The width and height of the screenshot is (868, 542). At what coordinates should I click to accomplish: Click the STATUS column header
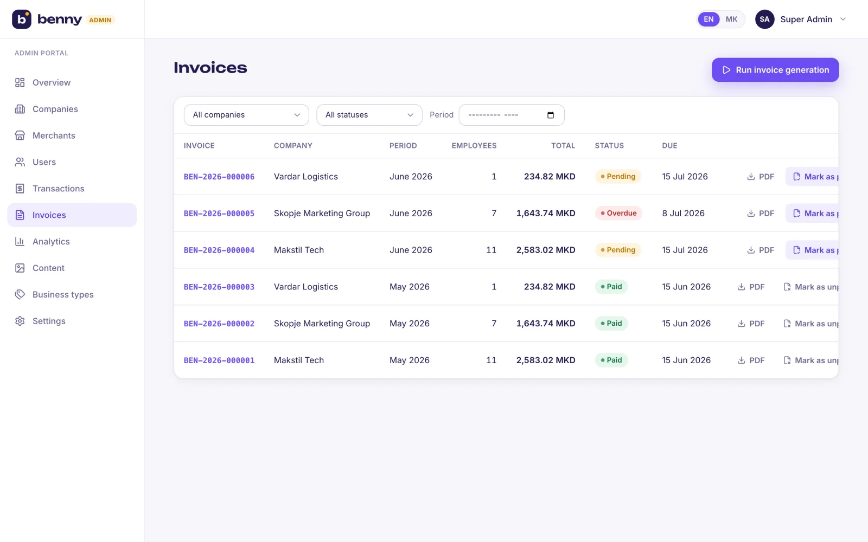click(609, 146)
